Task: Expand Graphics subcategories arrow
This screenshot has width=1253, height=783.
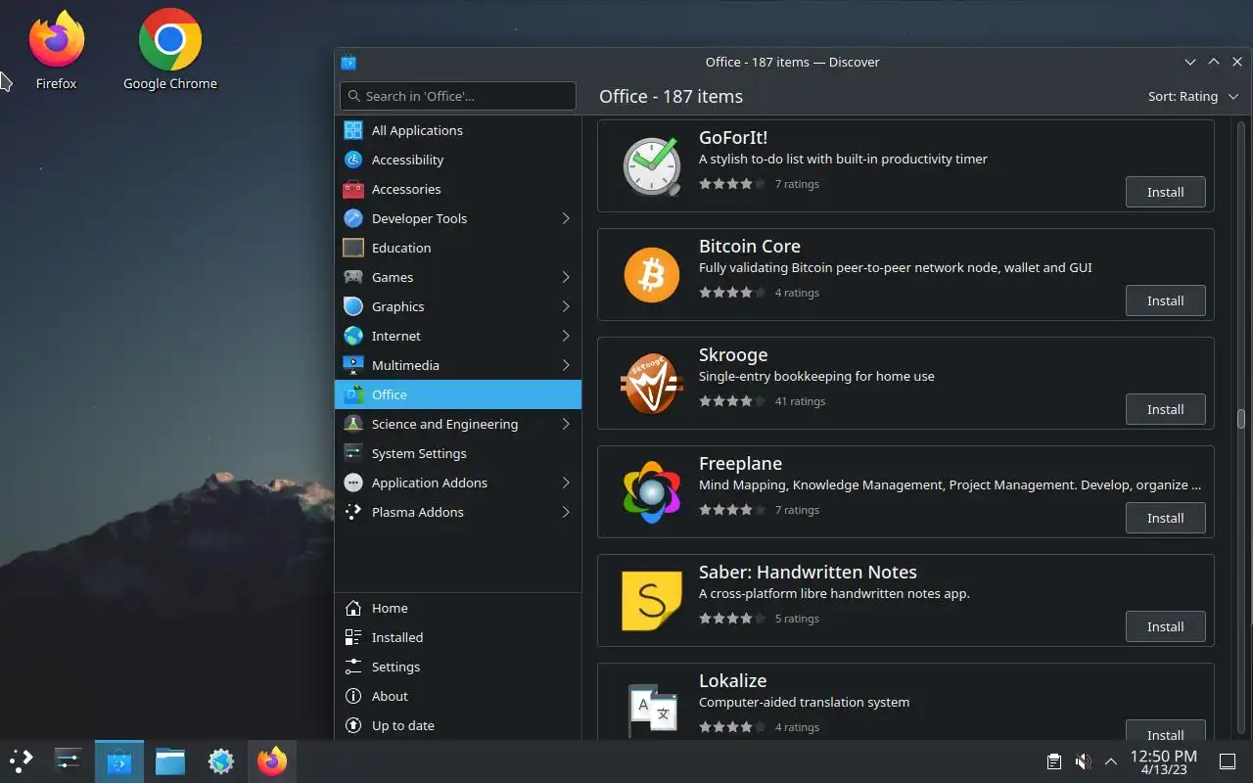Action: 566,306
